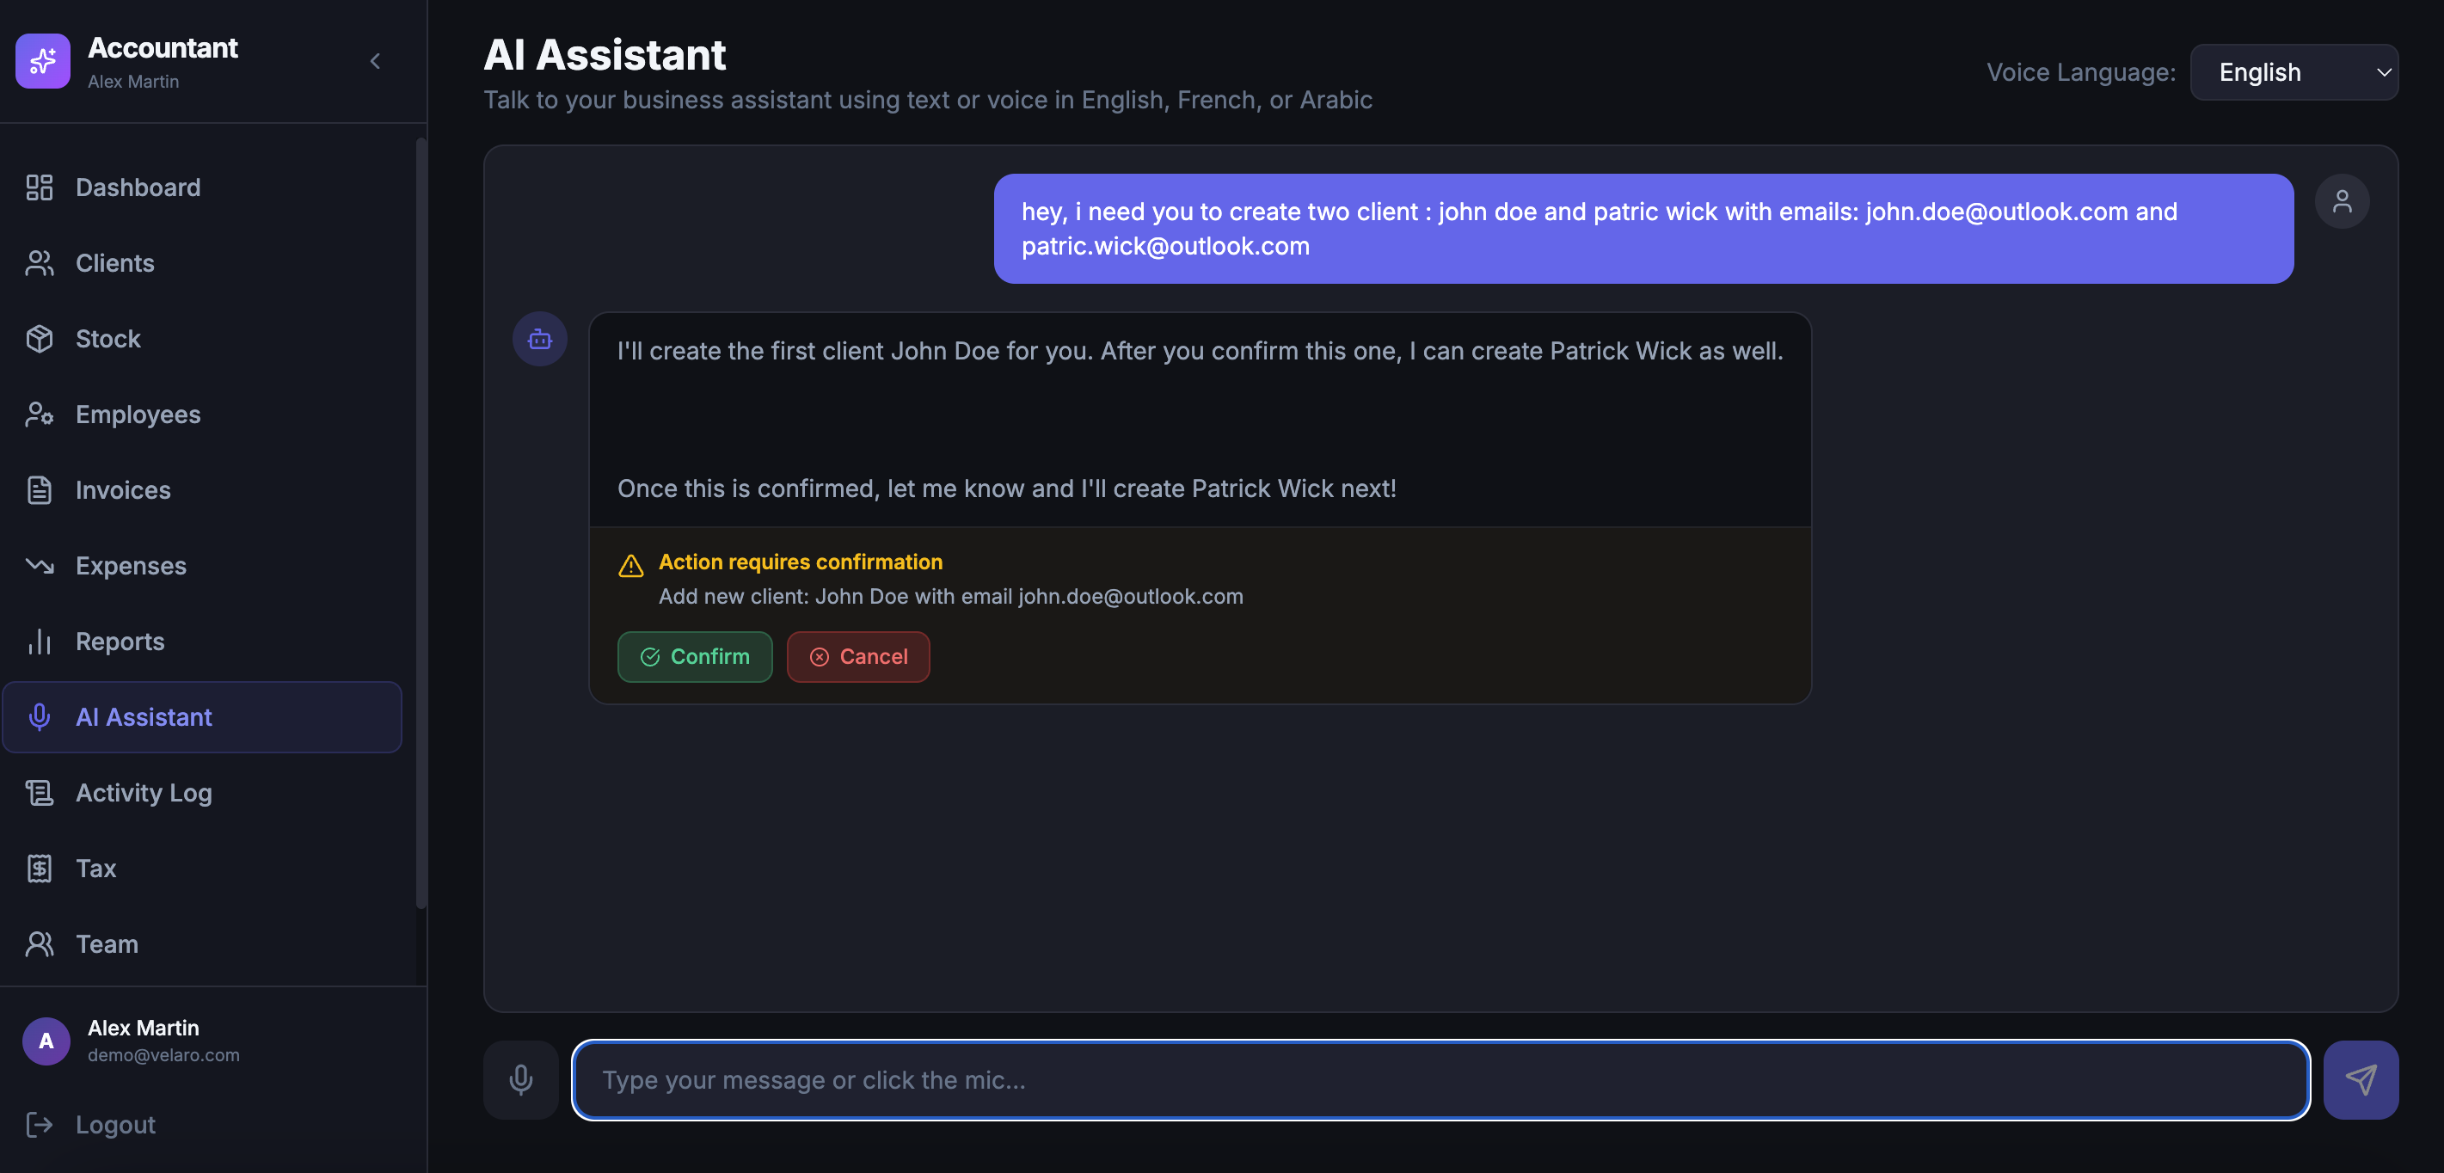Focus the message input field
The height and width of the screenshot is (1173, 2444).
tap(1440, 1080)
